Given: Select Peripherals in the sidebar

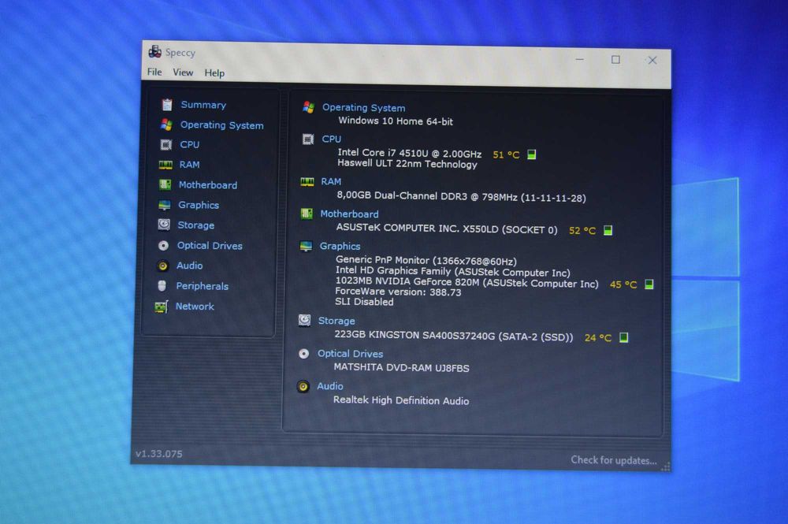Looking at the screenshot, I should 202,286.
